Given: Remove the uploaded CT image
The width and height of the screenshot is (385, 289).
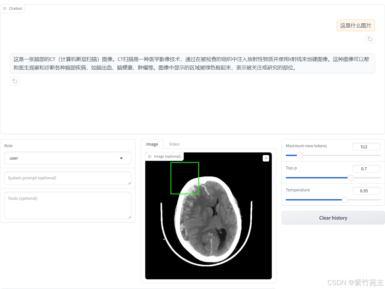Looking at the screenshot, I should pyautogui.click(x=266, y=158).
